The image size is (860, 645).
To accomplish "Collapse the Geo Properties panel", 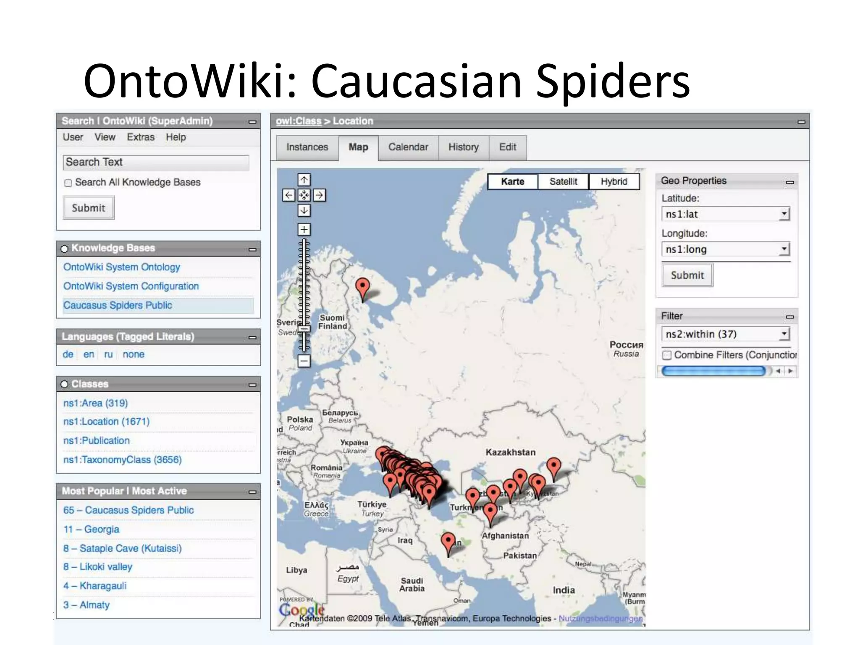I will point(790,182).
